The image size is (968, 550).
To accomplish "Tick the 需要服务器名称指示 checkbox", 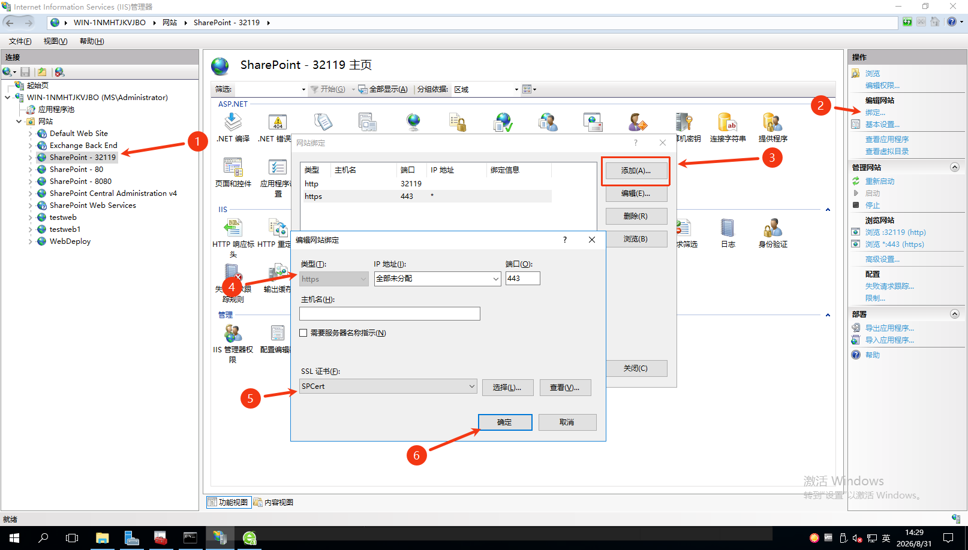I will [x=303, y=333].
